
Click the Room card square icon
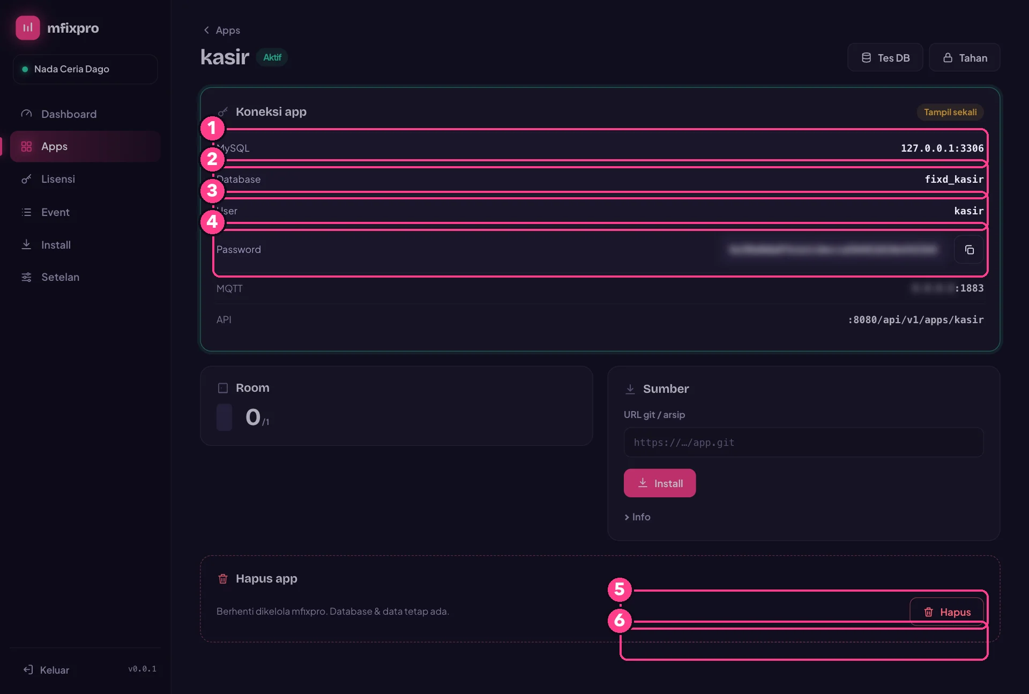point(223,387)
